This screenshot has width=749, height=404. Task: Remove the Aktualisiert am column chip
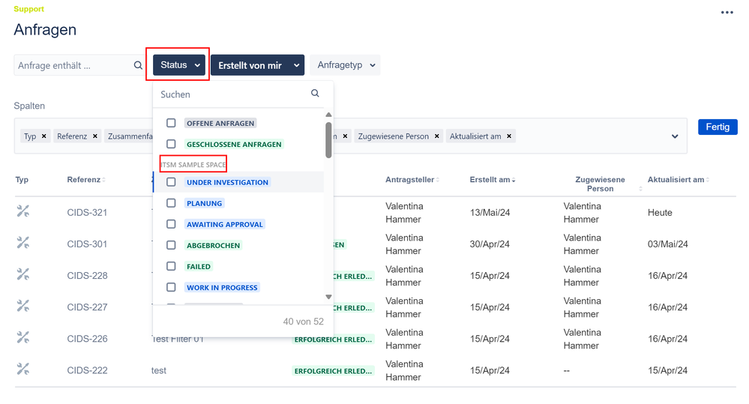click(509, 136)
